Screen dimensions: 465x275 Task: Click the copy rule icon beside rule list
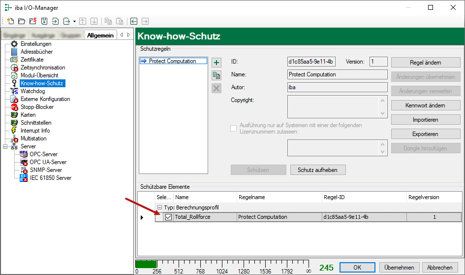pos(217,75)
